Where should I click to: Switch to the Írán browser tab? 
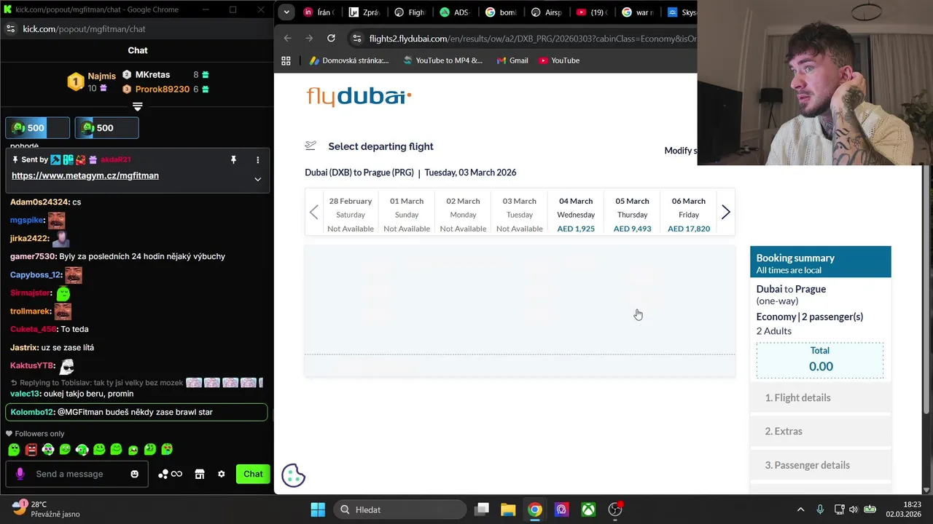318,12
